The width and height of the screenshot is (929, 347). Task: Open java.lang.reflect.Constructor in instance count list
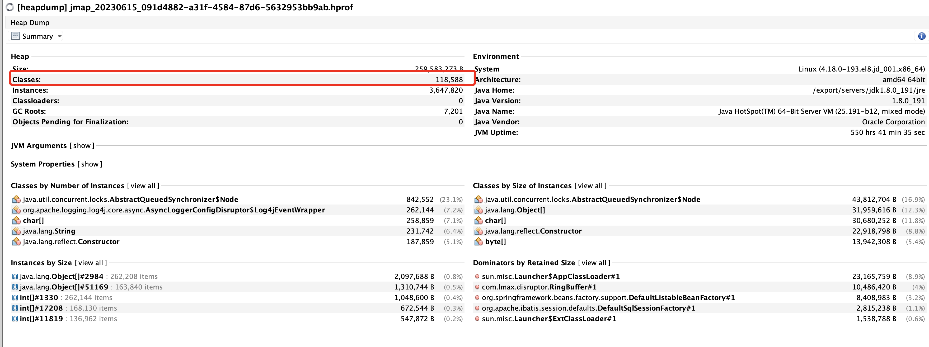click(x=71, y=241)
